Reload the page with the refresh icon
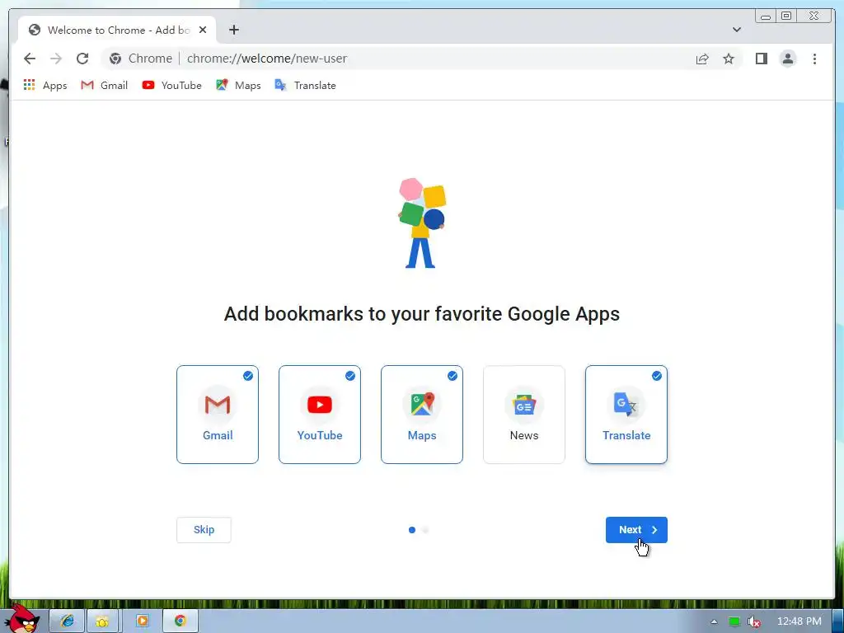This screenshot has width=844, height=633. coord(82,59)
